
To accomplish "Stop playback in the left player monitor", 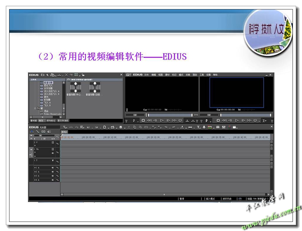I will click(143, 121).
